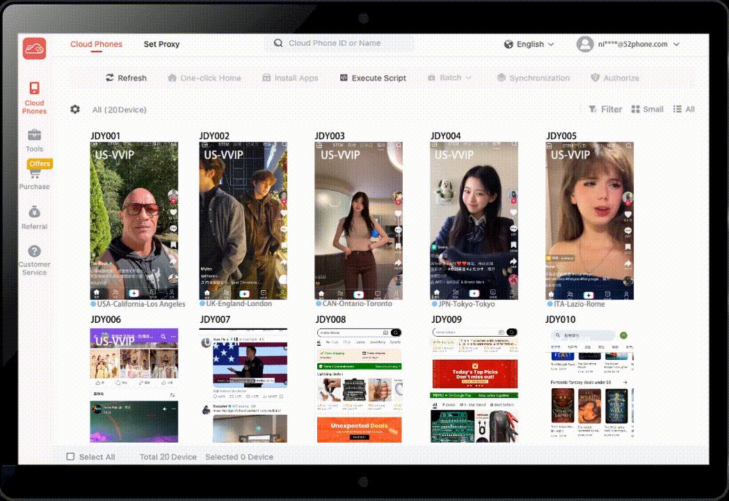729x501 pixels.
Task: Open the JDY001 phone screen thumbnail
Action: [134, 221]
